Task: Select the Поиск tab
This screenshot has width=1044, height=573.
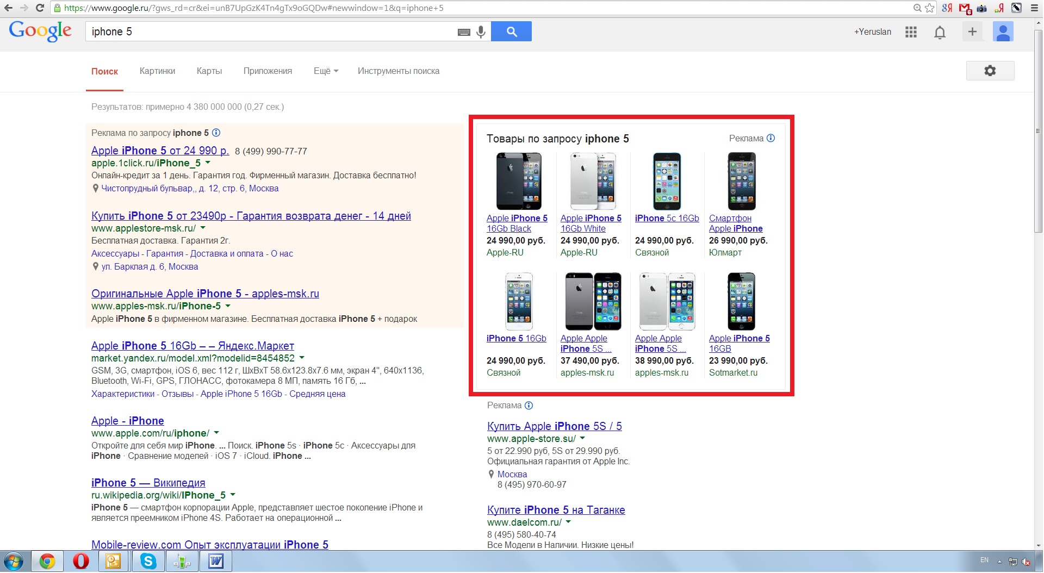Action: [x=104, y=71]
